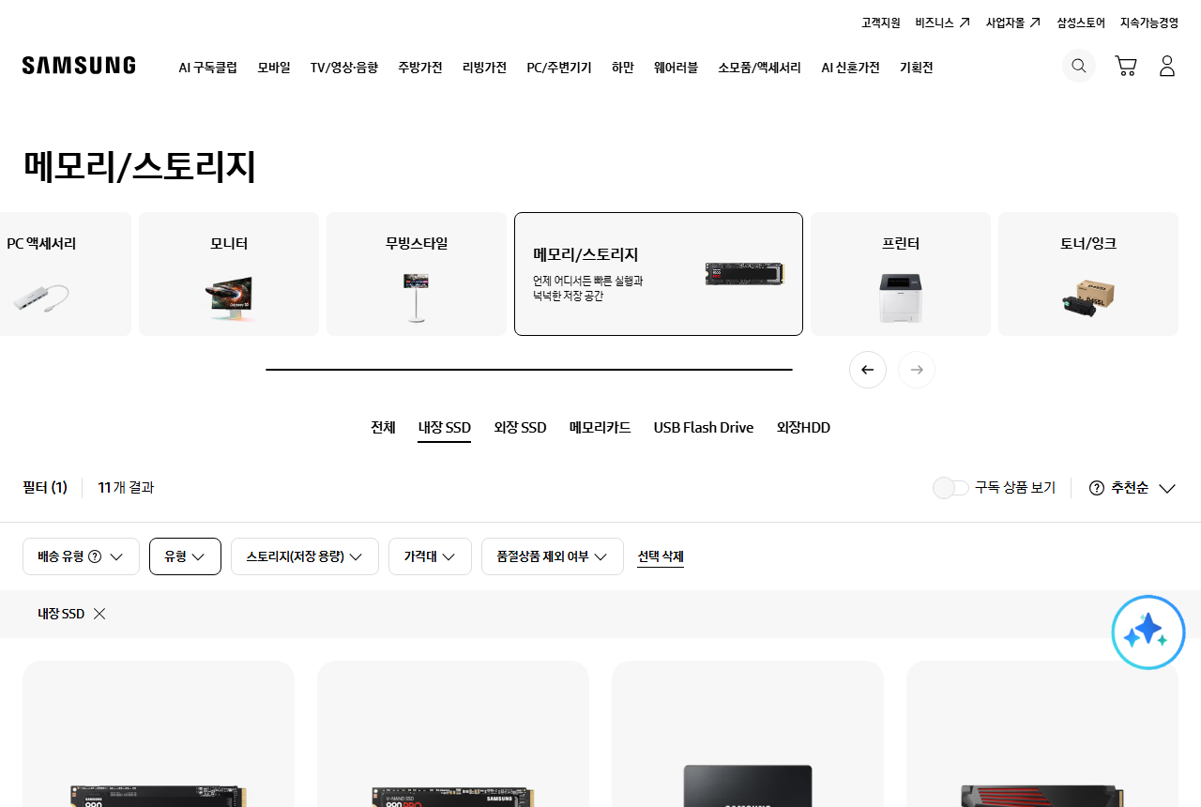Switch to the 외장HDD tab
The height and width of the screenshot is (807, 1201).
pyautogui.click(x=803, y=428)
